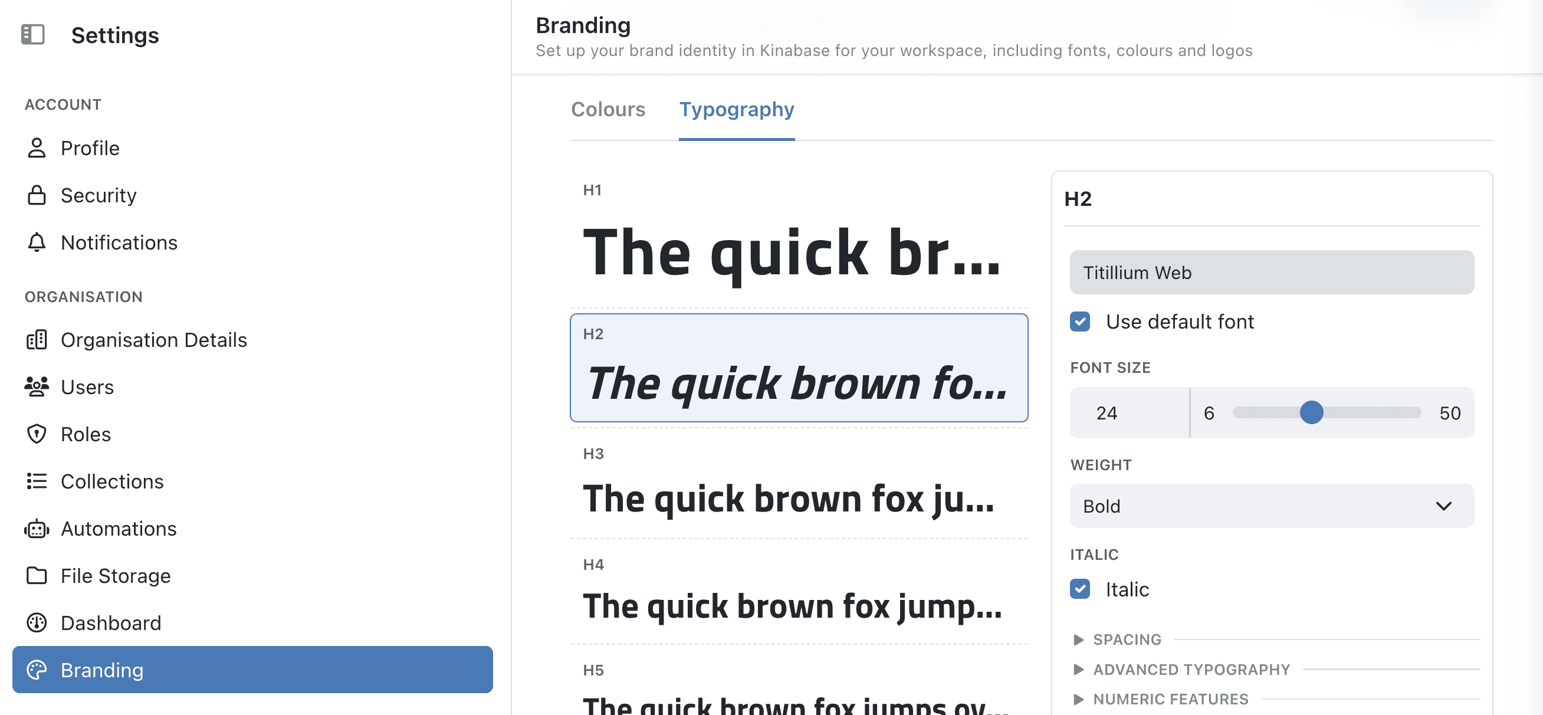Screen dimensions: 1543x715
Task: Select the H2 heading preview card
Action: pos(799,368)
